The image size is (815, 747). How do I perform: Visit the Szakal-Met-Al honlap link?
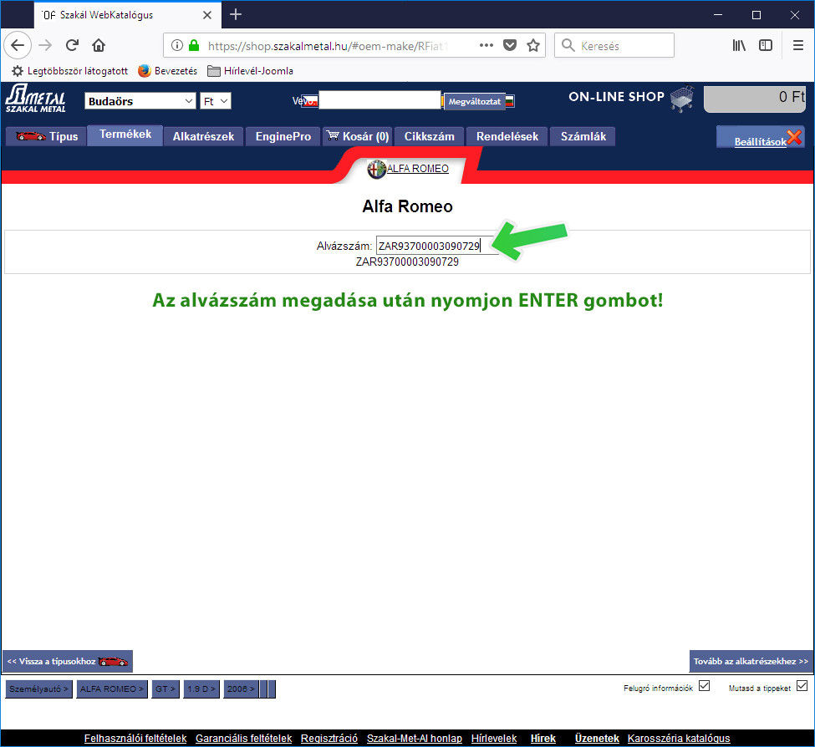[415, 738]
